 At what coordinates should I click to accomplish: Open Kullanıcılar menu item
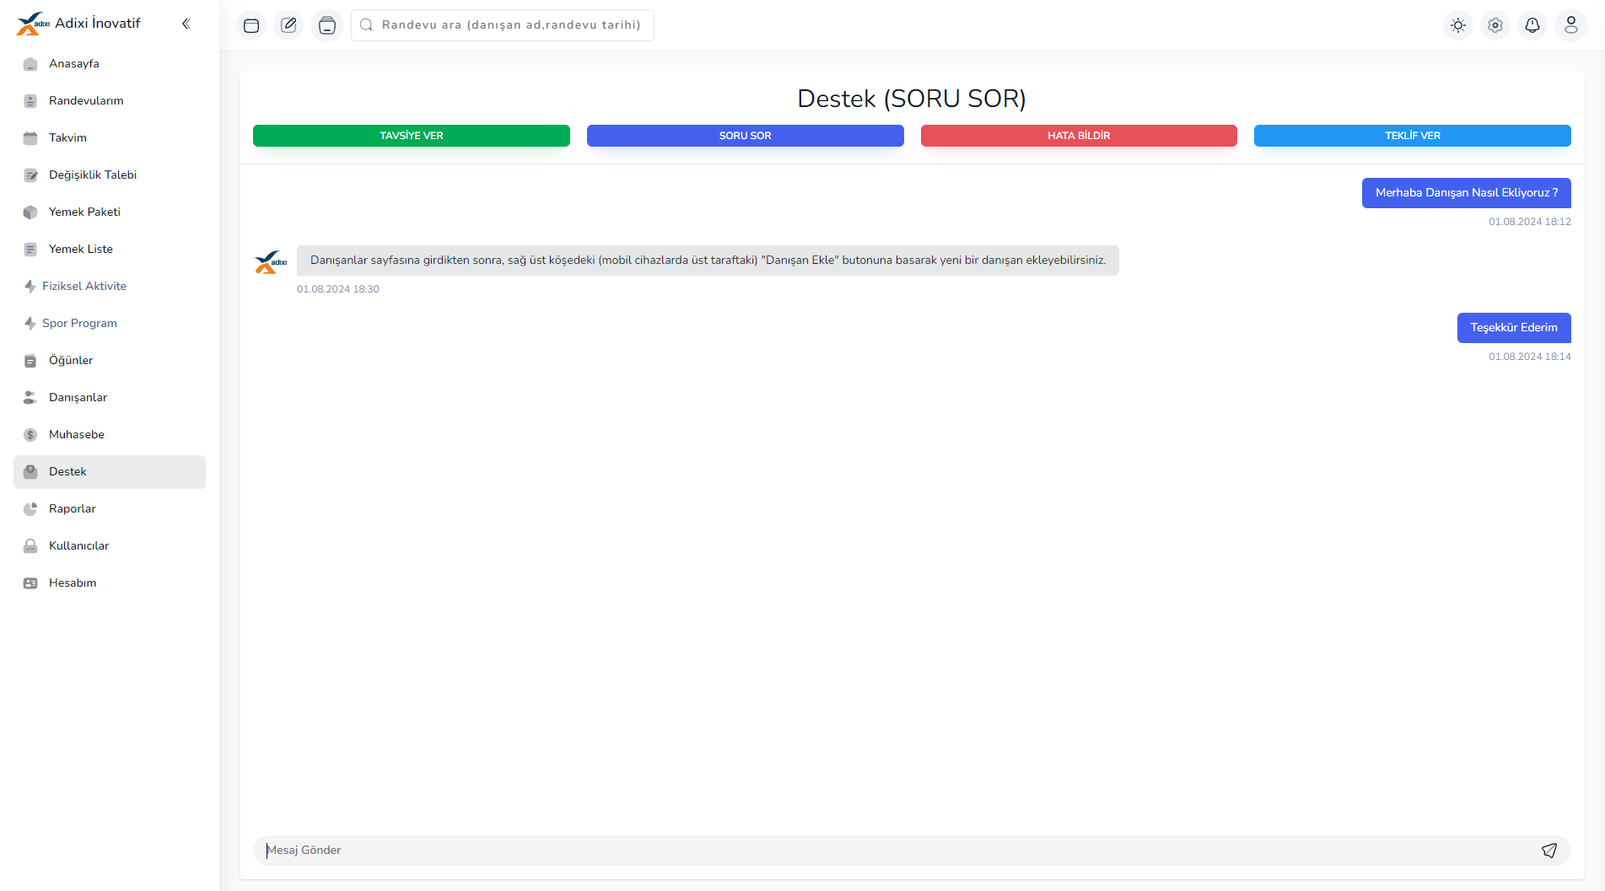tap(110, 546)
